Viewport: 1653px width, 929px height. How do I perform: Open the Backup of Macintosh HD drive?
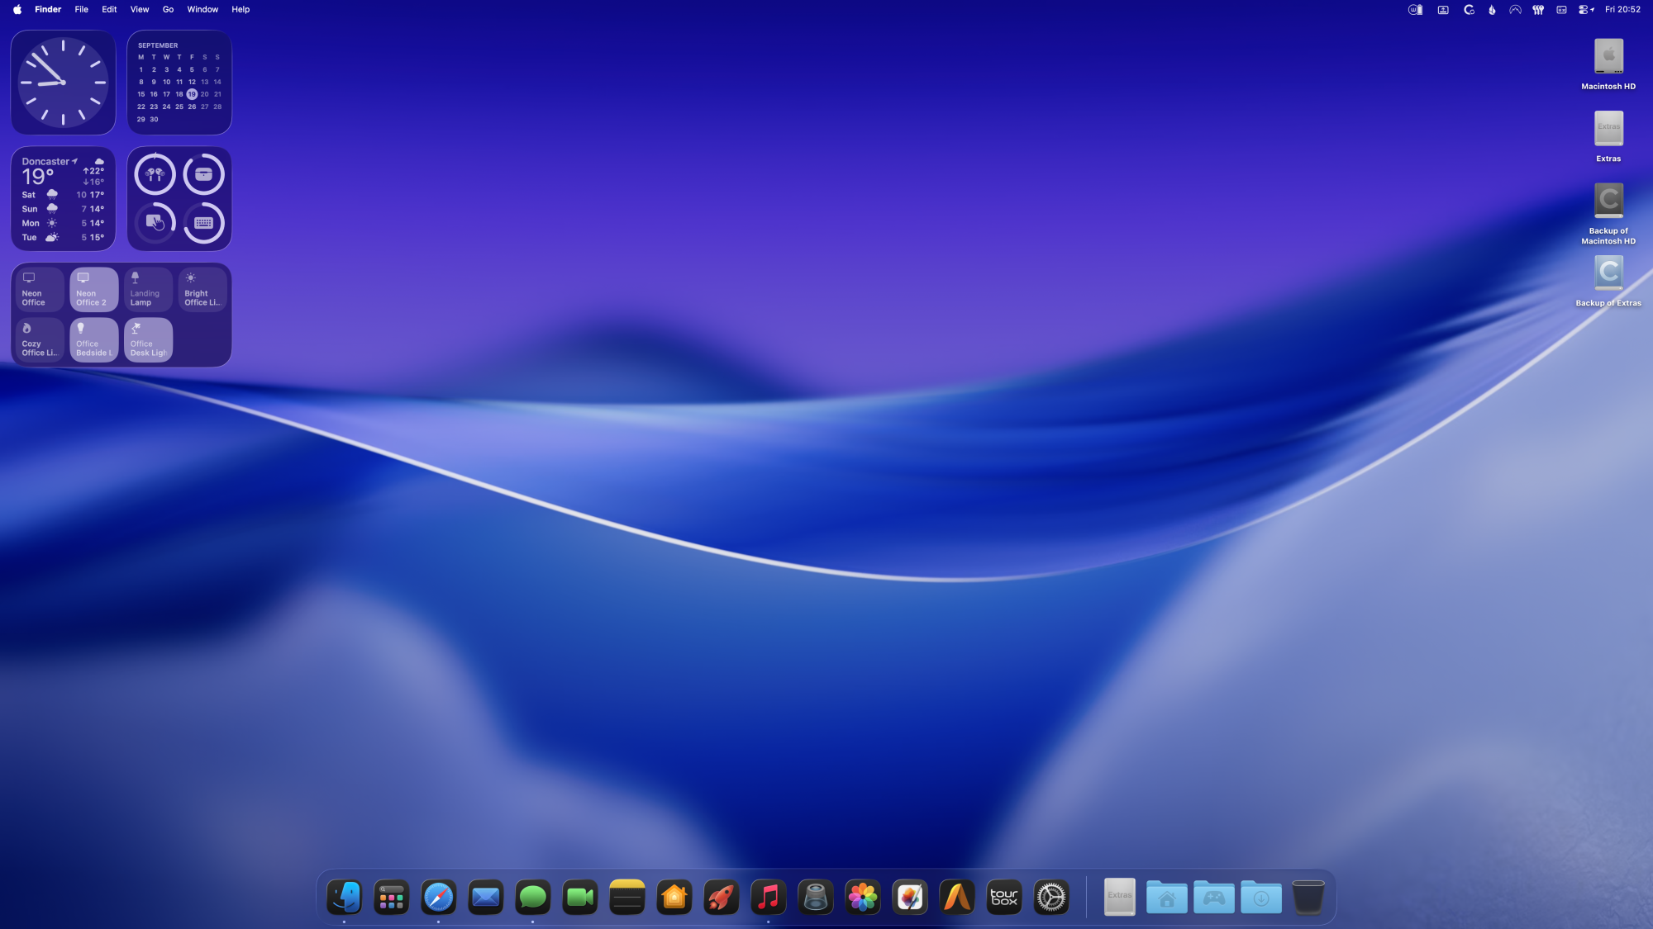coord(1608,202)
